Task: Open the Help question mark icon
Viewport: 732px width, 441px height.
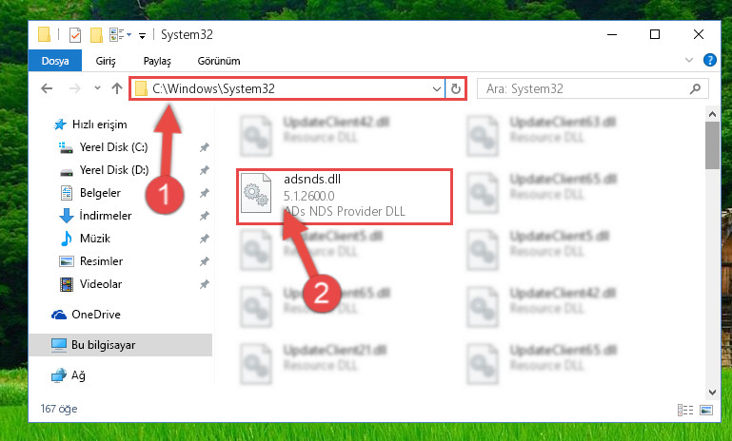Action: point(709,60)
